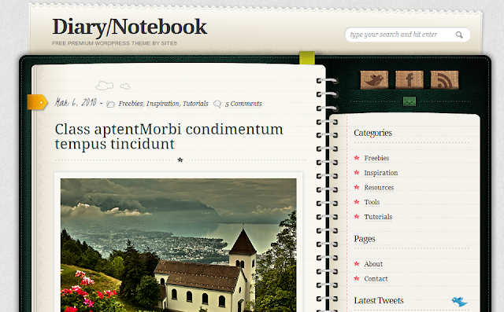Image resolution: width=504 pixels, height=312 pixels.
Task: Select Resources category
Action: pyautogui.click(x=379, y=187)
